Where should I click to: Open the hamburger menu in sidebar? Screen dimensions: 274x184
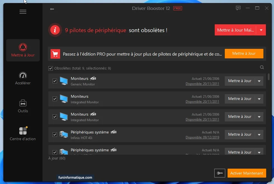[23, 12]
